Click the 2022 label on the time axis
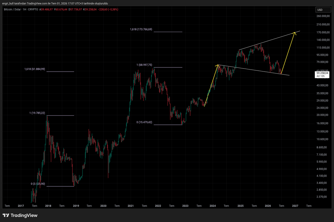The image size is (334, 222). tap(158, 206)
